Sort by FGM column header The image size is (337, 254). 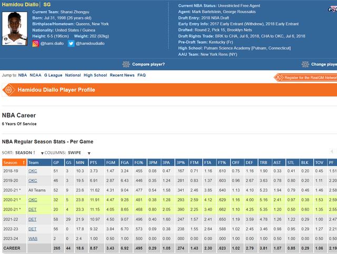(112, 163)
